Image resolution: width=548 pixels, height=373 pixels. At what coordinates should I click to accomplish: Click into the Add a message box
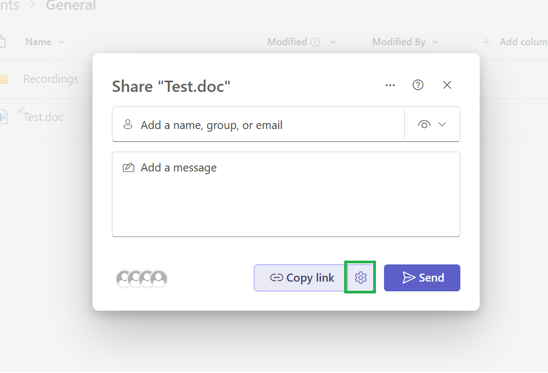(x=286, y=194)
